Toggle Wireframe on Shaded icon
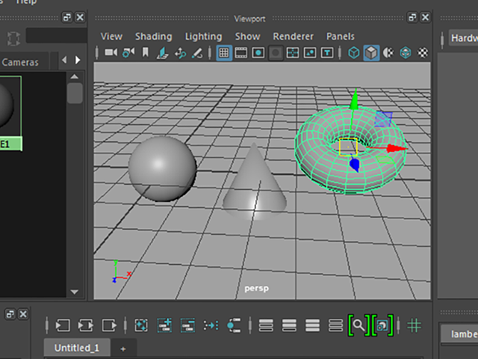The image size is (478, 359). (406, 53)
